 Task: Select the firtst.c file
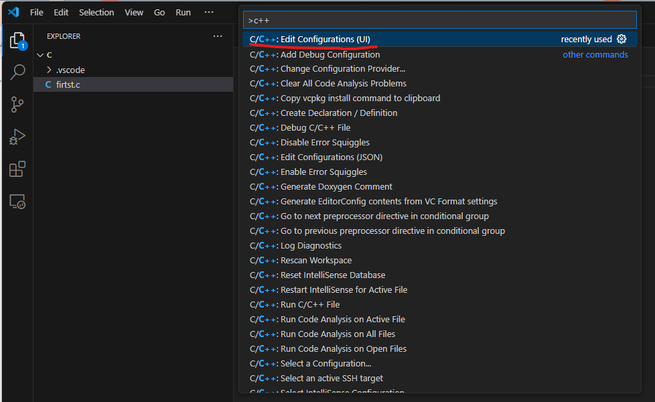tap(133, 84)
